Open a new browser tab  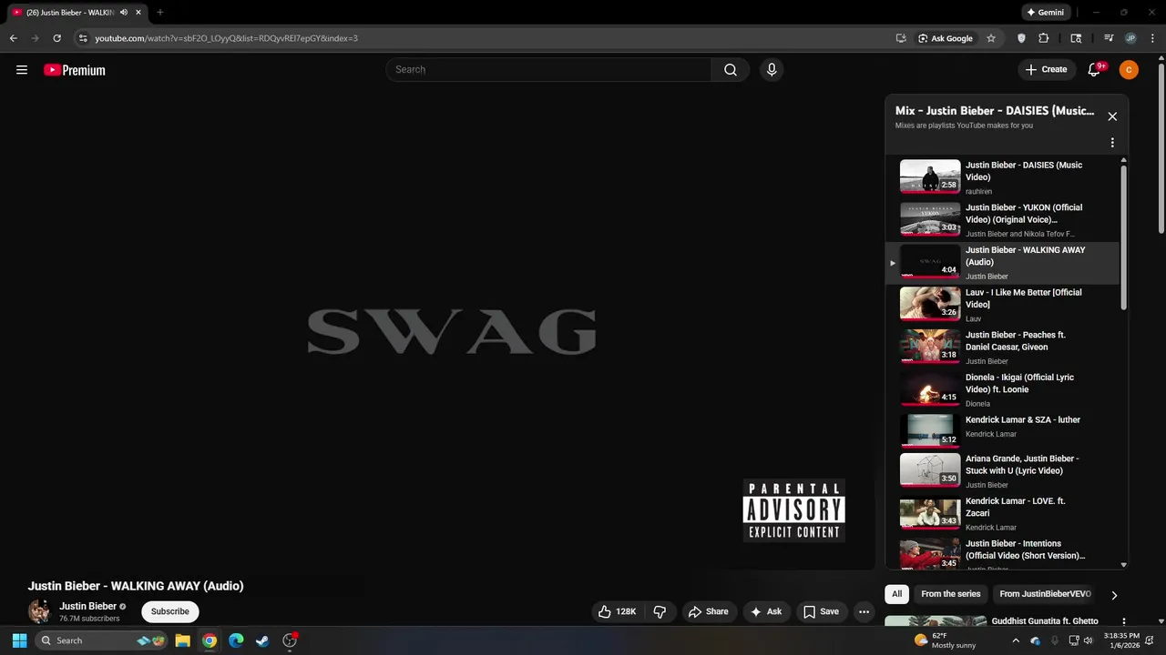[x=160, y=13]
